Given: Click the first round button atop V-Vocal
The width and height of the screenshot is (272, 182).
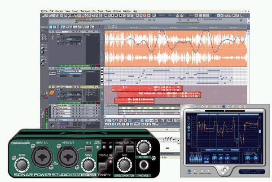Looking at the screenshot, I should (x=202, y=107).
